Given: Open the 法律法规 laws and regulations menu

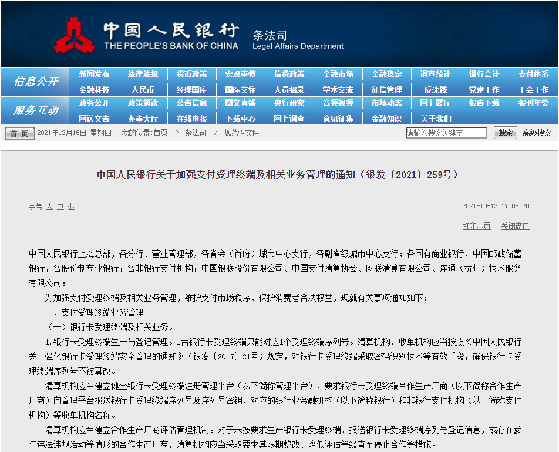Looking at the screenshot, I should 143,75.
